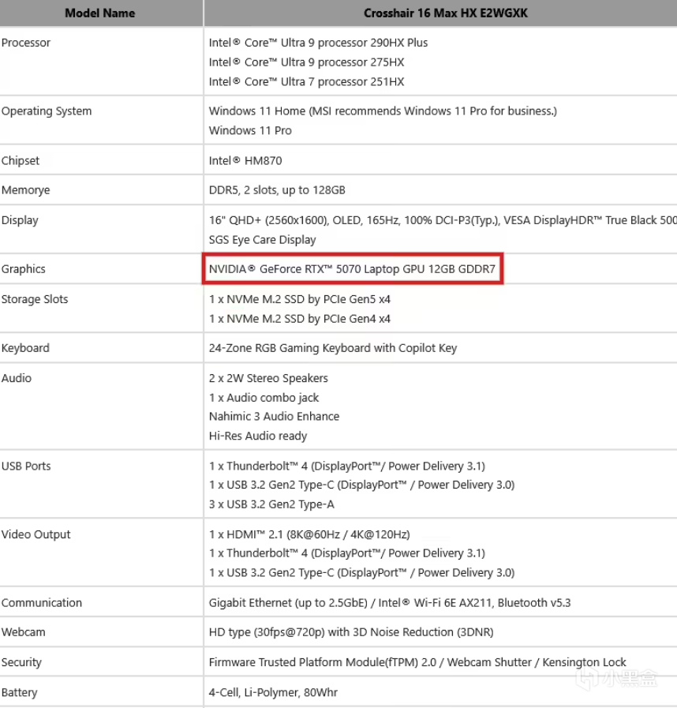
Task: Click the 'Communication' row label
Action: tap(42, 603)
